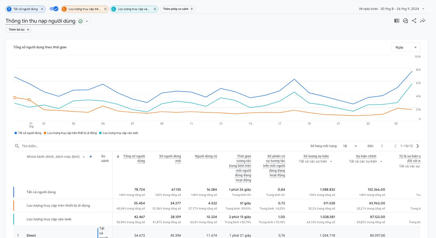Image resolution: width=436 pixels, height=238 pixels.
Task: Open date range '30 thg 8 - 26 thg 9, 2024'
Action: 399,9
